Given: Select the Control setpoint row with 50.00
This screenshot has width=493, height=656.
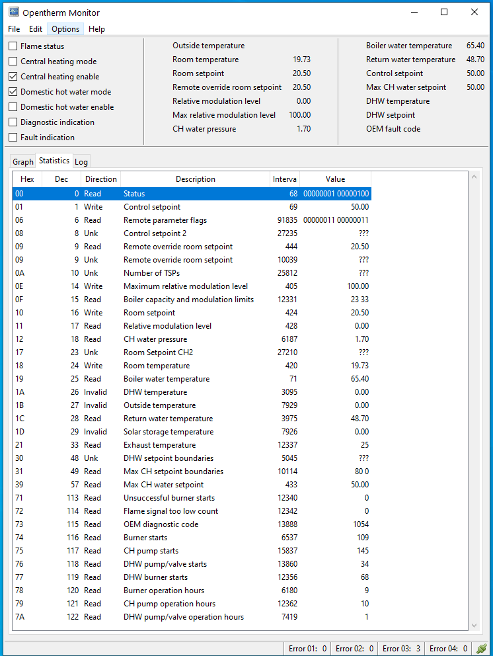Looking at the screenshot, I should pos(192,207).
